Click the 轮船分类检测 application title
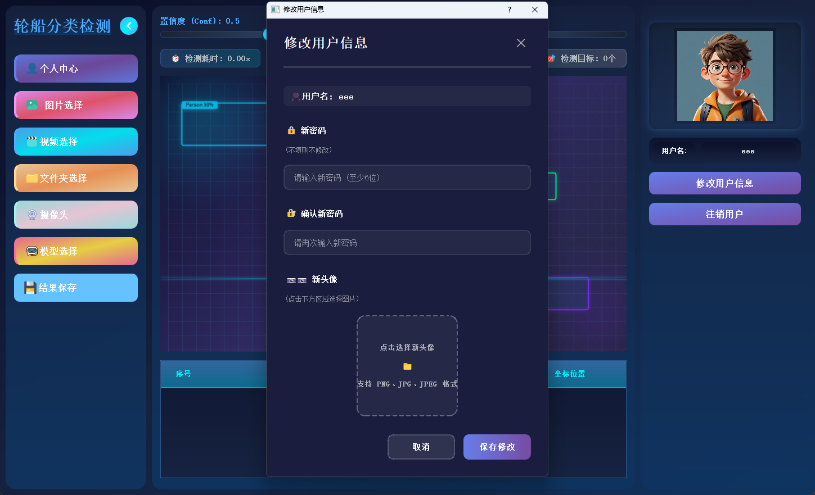815x495 pixels. pyautogui.click(x=62, y=26)
